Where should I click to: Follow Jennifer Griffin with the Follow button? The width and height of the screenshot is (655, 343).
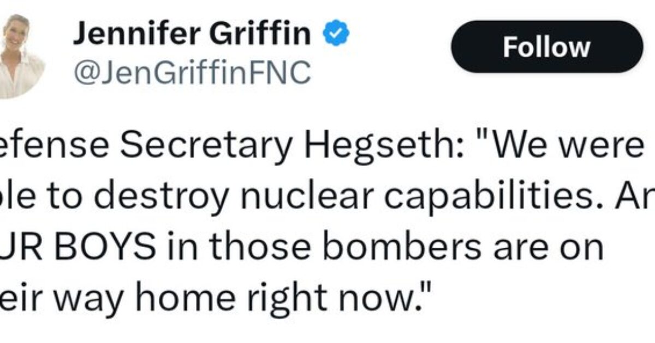click(x=546, y=47)
